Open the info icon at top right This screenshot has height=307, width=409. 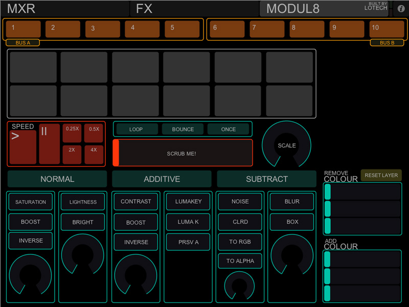click(x=401, y=9)
